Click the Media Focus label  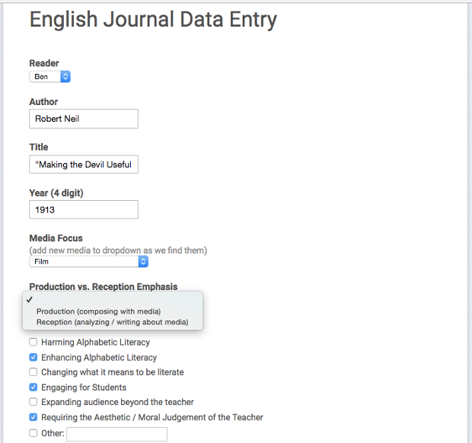coord(56,238)
